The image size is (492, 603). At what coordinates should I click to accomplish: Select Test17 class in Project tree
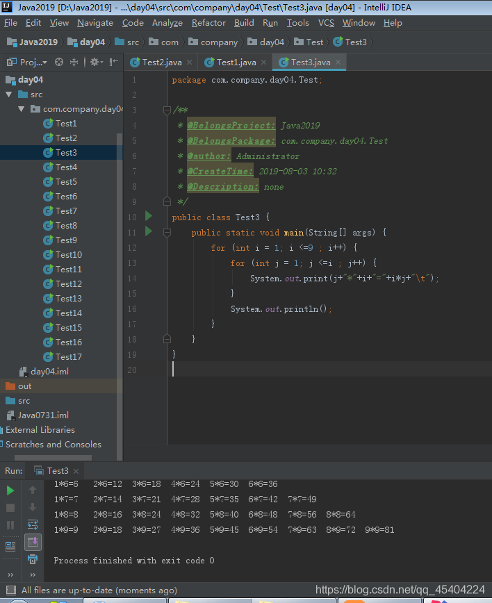click(63, 357)
